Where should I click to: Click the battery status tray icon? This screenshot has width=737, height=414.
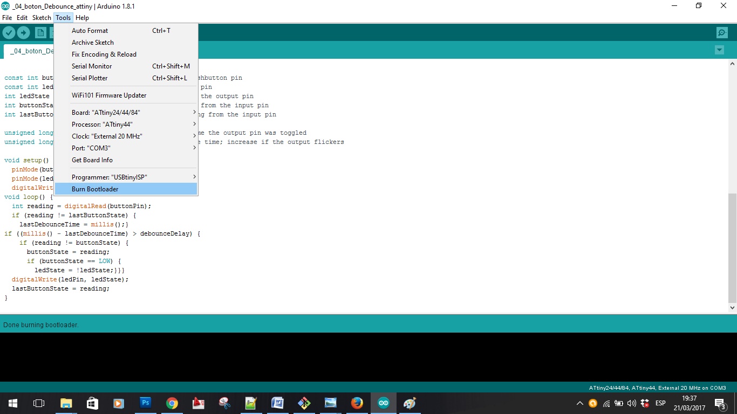point(619,403)
